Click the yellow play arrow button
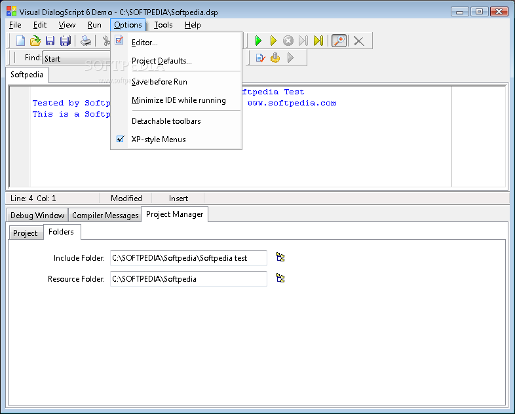515x414 pixels. pyautogui.click(x=273, y=41)
